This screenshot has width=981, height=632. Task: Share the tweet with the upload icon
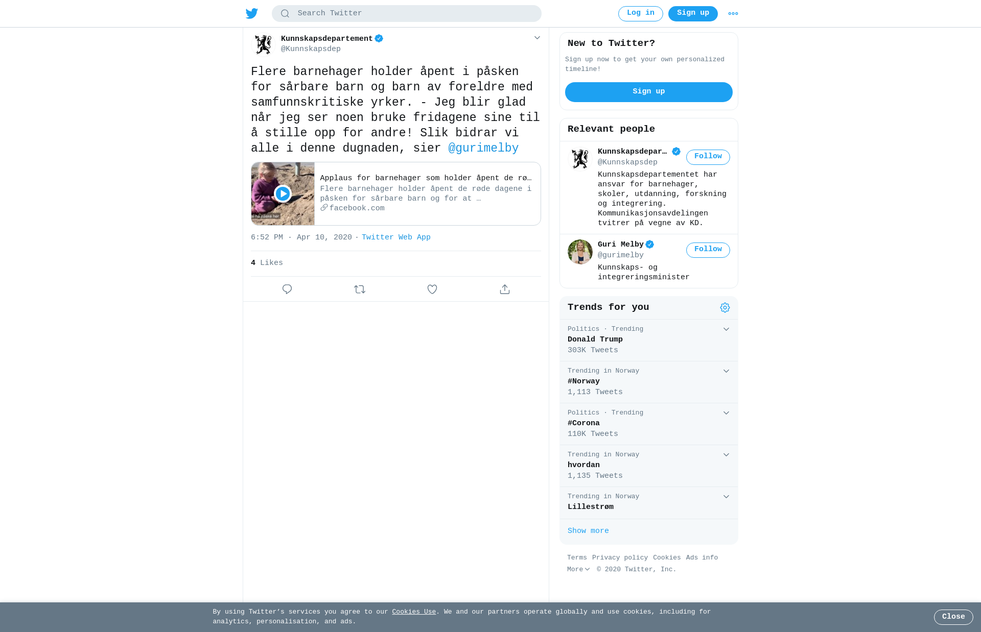tap(505, 289)
